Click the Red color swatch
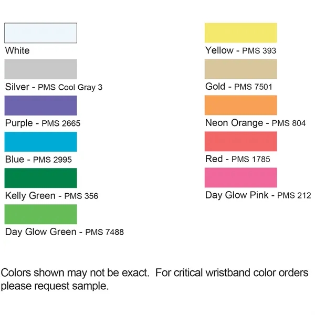Screen dimensions: 315x315 click(x=240, y=141)
